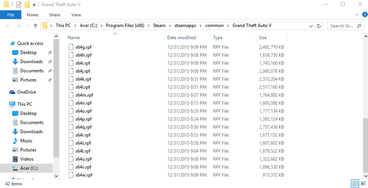This screenshot has width=368, height=188.
Task: Open the File menu
Action: tap(11, 15)
